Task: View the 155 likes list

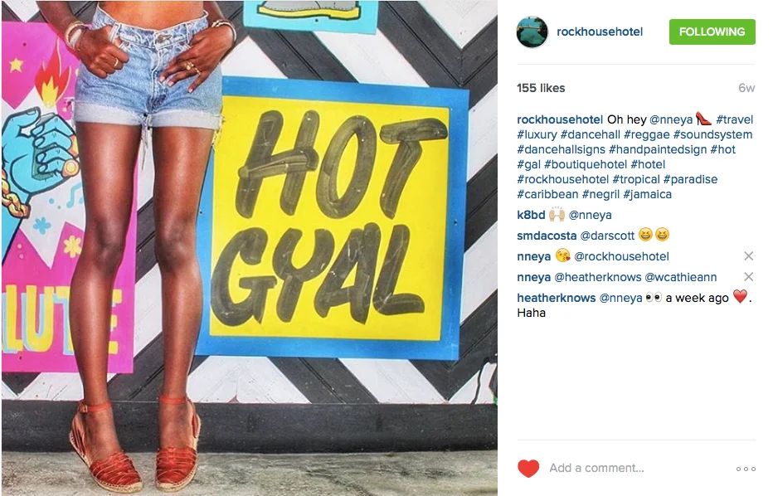Action: point(541,88)
